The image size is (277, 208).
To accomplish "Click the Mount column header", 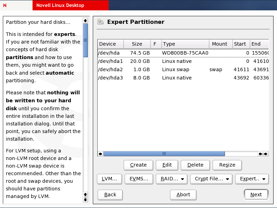I will pyautogui.click(x=220, y=44).
